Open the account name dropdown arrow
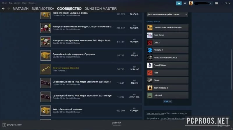The image size is (233, 130). click(210, 3)
